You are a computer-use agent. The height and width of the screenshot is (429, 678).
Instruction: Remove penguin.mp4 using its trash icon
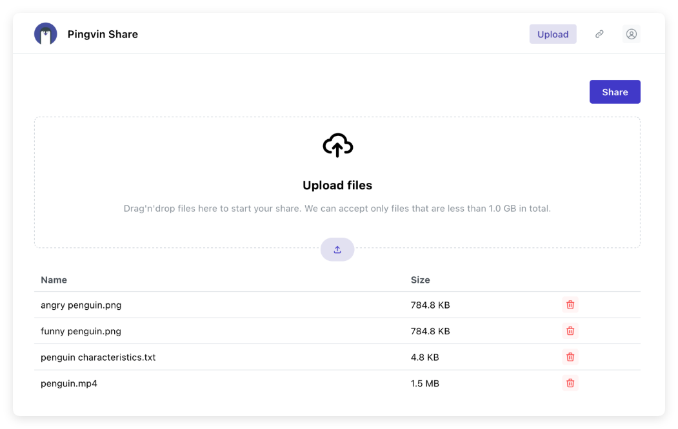[570, 383]
